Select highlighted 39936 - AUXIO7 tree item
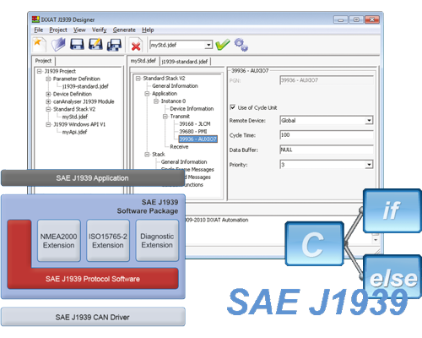Screen dimensions: 422x338 coord(197,139)
